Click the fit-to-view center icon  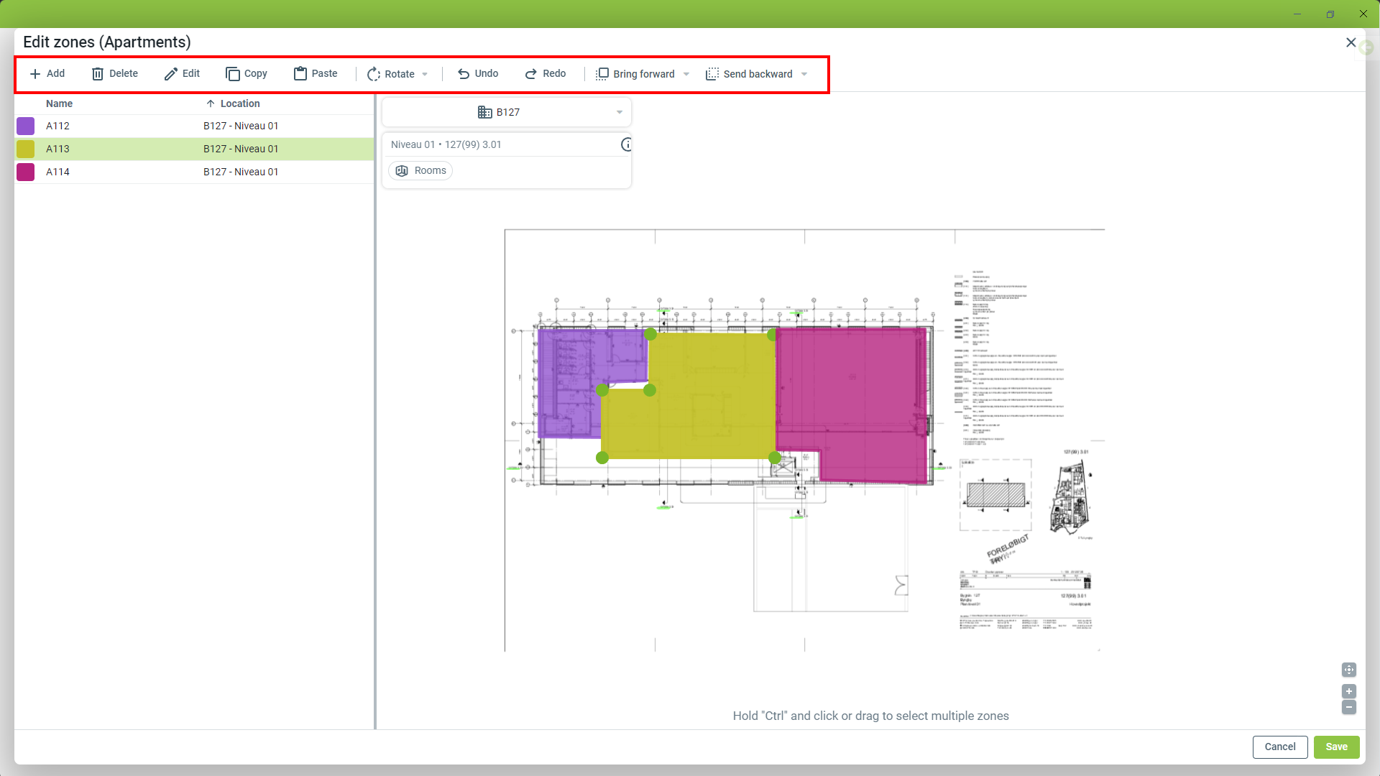(x=1349, y=670)
